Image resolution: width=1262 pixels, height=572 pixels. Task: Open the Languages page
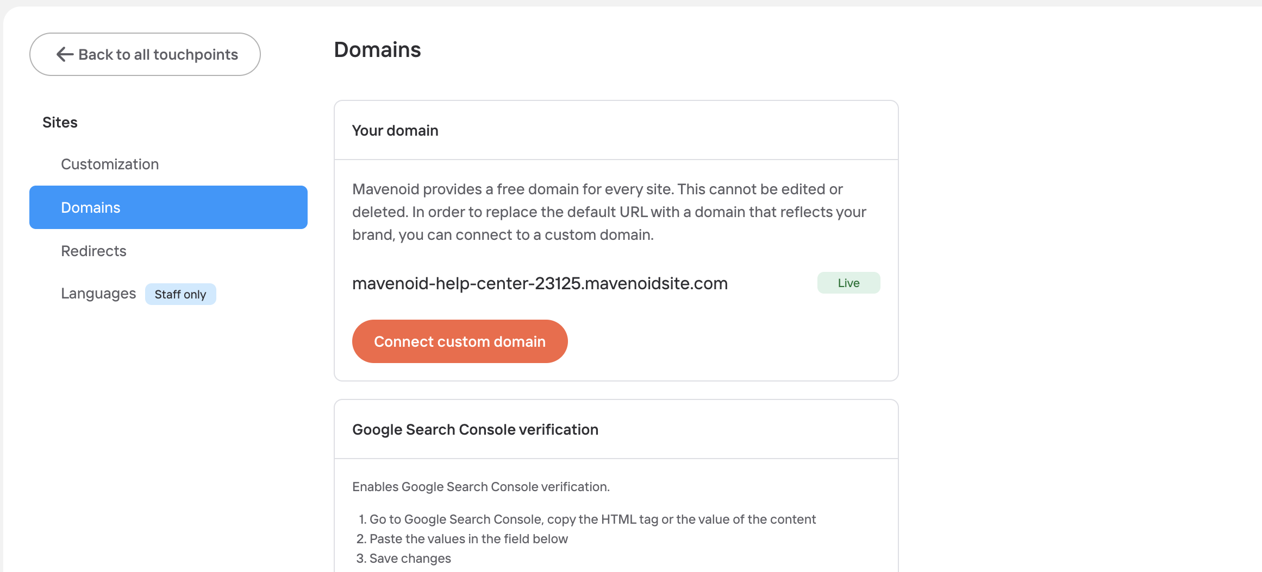(98, 294)
